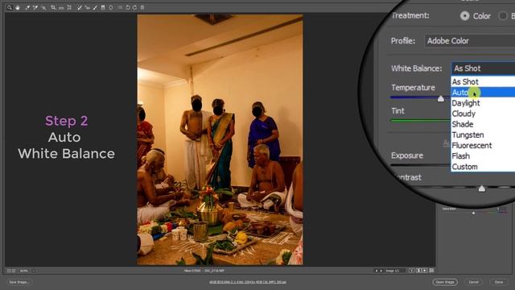Select the Hand tool
515x290 pixels.
[18, 7]
